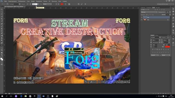Select the Clone Stamp tool
The width and height of the screenshot is (175, 98).
(x=2, y=28)
